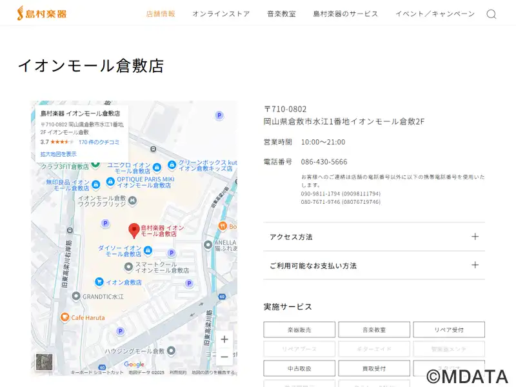Click the OPTIQUE PARIS MIKI marker icon
This screenshot has width=516, height=387.
110,181
